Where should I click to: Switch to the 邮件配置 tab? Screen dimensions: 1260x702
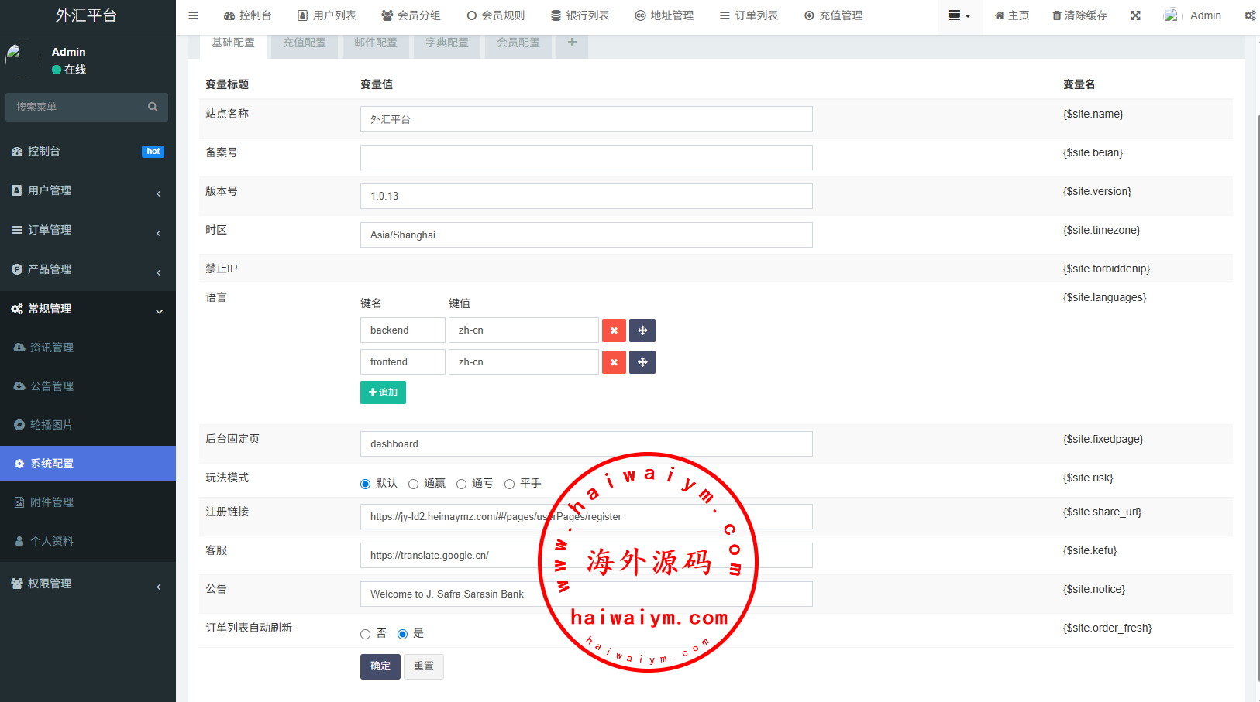pyautogui.click(x=376, y=43)
